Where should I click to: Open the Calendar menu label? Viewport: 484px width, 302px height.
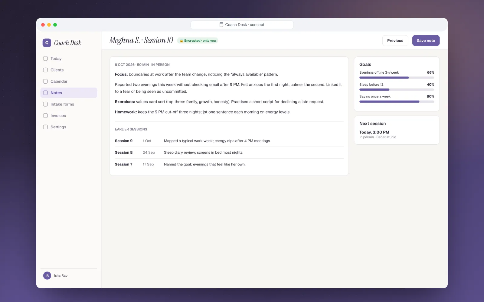tap(59, 82)
